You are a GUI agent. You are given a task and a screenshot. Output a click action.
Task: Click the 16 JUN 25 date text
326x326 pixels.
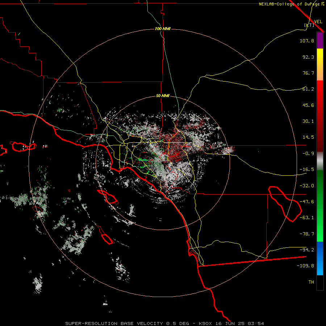231,323
